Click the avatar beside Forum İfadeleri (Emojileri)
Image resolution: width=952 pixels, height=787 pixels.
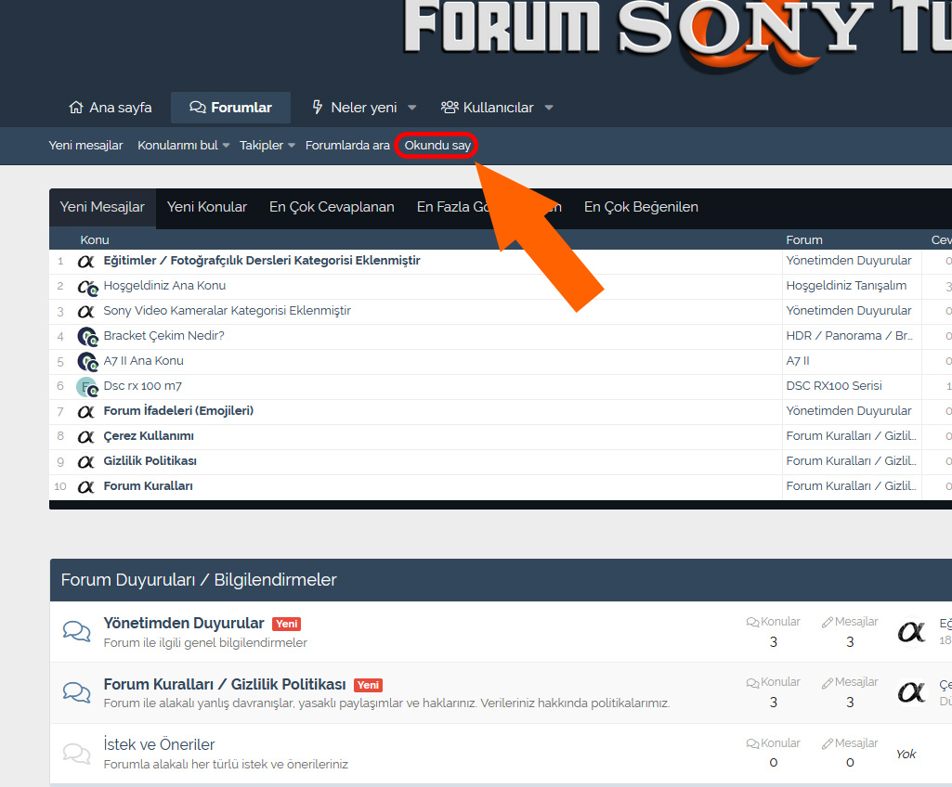[86, 412]
